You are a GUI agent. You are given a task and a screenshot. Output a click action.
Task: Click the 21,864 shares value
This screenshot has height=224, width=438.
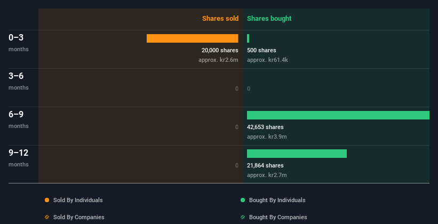pos(265,166)
